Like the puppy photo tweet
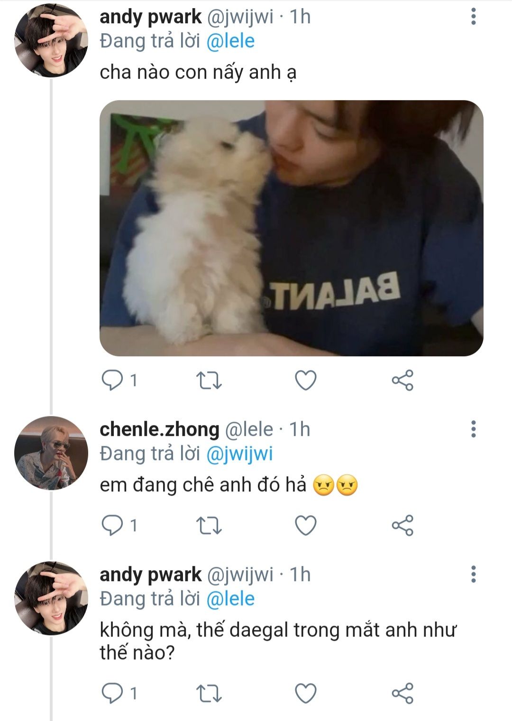This screenshot has height=721, width=512. click(306, 380)
